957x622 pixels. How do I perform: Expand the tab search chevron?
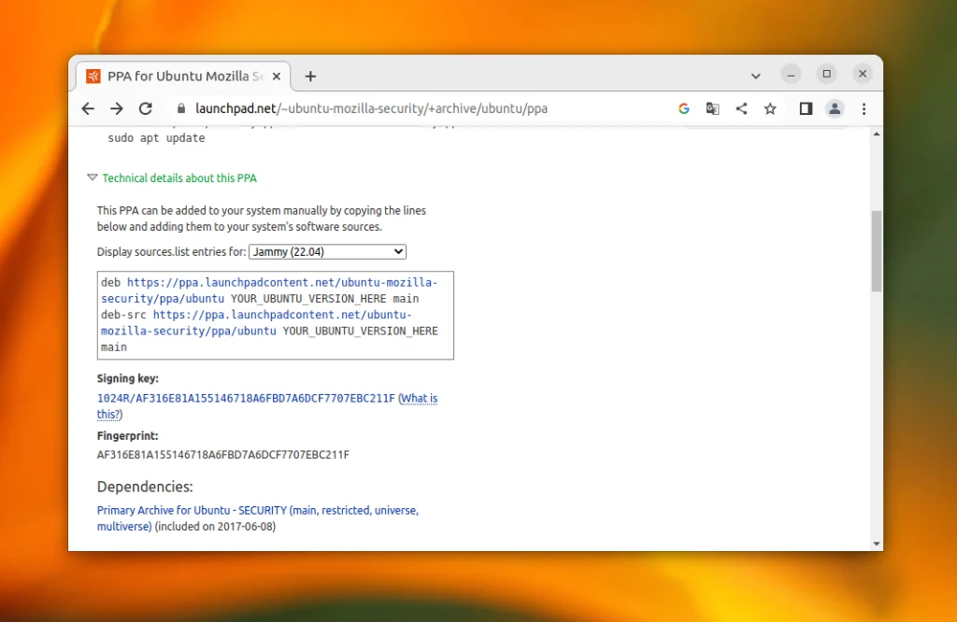click(755, 77)
